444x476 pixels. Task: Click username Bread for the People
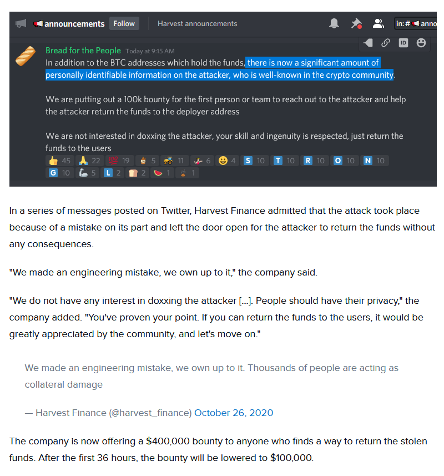83,51
